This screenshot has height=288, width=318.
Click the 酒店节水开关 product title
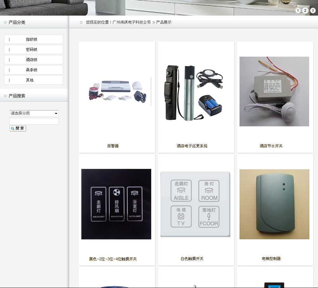tap(271, 146)
